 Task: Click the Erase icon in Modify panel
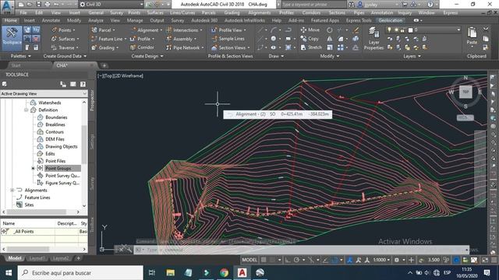pyautogui.click(x=356, y=30)
